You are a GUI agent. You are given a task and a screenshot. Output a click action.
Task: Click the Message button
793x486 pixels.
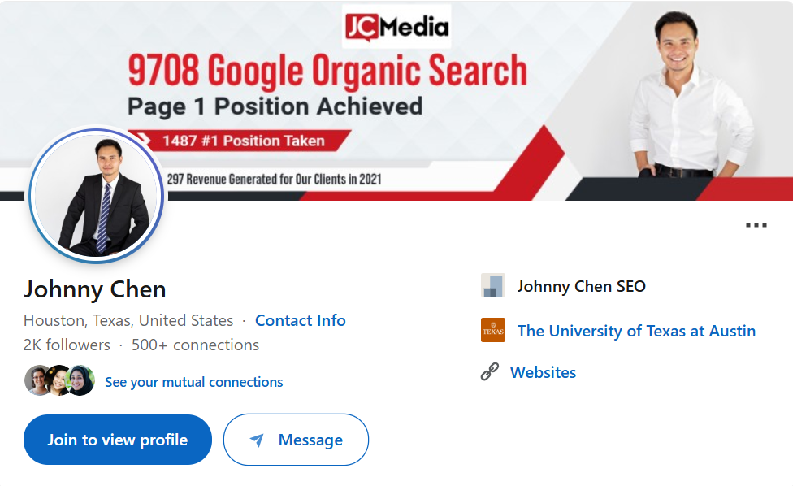pyautogui.click(x=296, y=440)
